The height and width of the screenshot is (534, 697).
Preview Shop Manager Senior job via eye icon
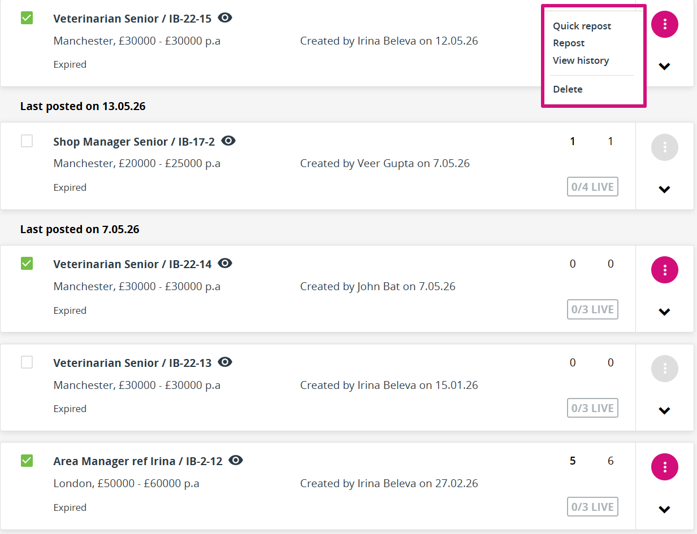(x=228, y=141)
